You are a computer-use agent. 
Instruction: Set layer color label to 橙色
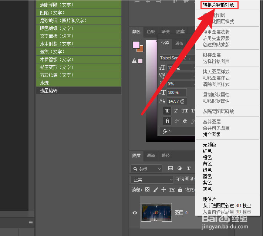pos(207,157)
